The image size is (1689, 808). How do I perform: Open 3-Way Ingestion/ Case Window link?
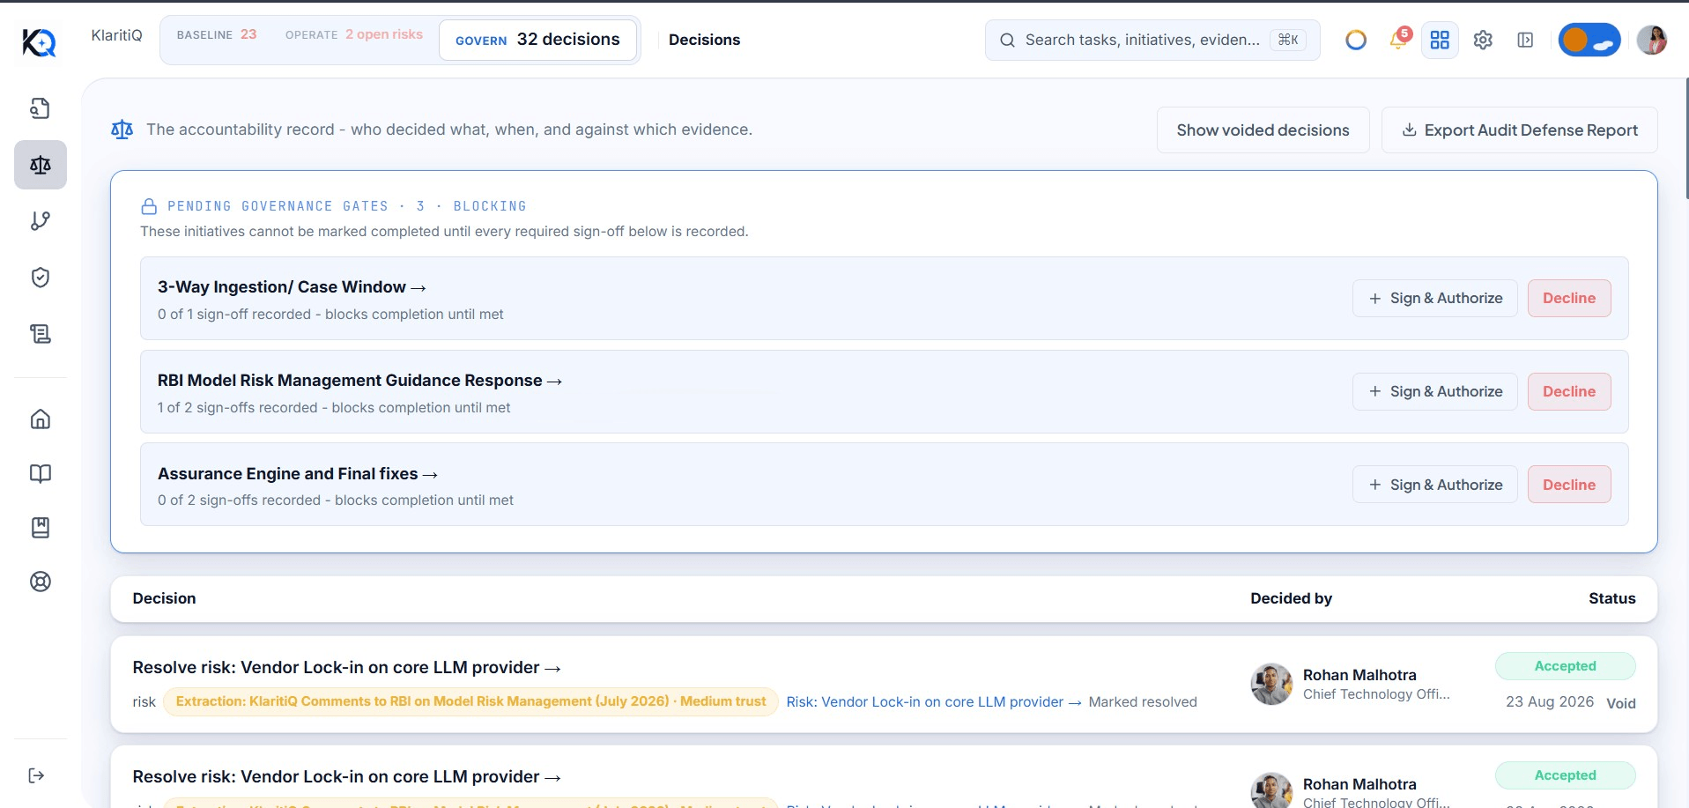pyautogui.click(x=292, y=287)
